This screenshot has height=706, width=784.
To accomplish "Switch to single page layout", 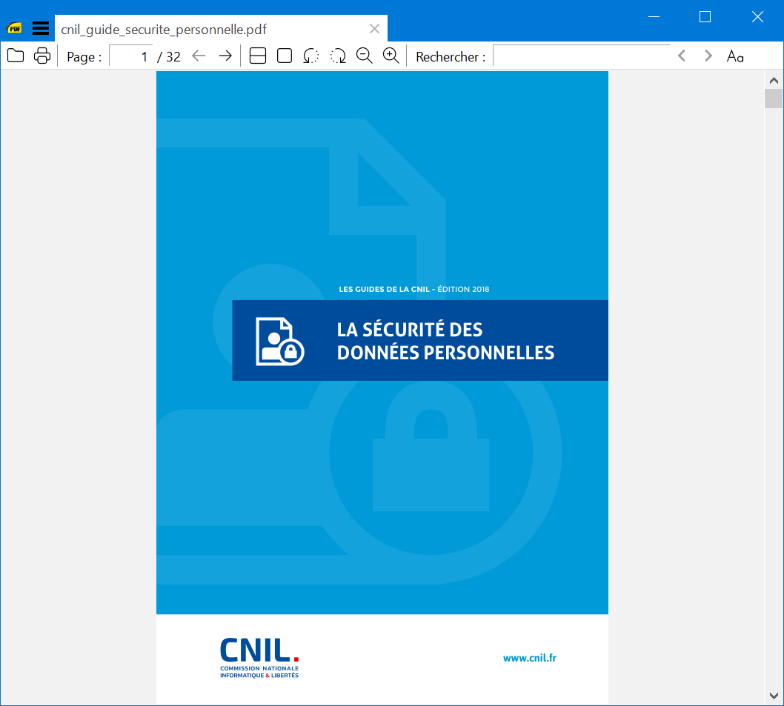I will coord(285,56).
